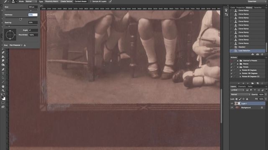
Task: Switch to the Properties tab
Action: pos(240,7)
